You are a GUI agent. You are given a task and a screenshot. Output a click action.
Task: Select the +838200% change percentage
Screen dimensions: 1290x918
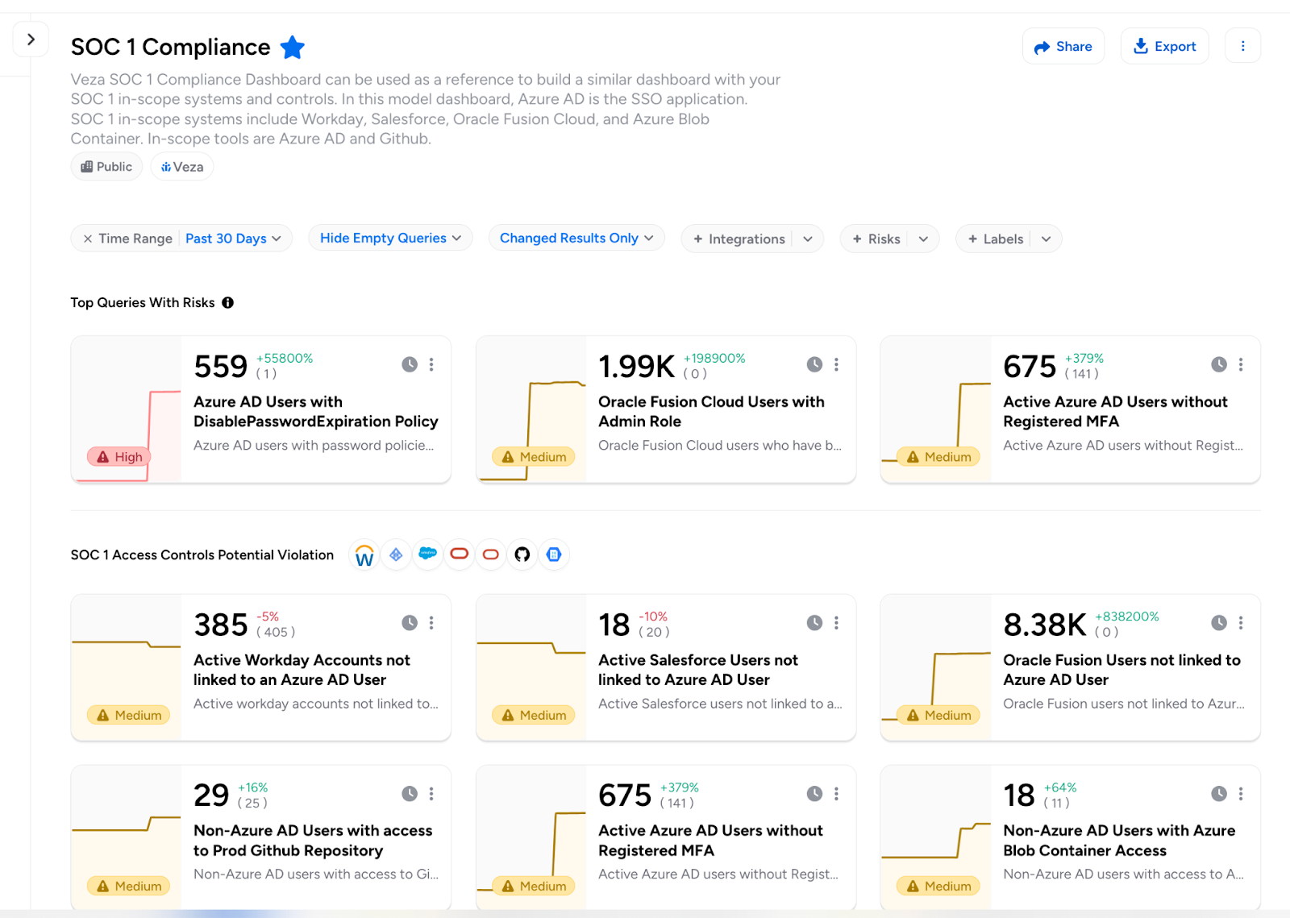(1127, 617)
